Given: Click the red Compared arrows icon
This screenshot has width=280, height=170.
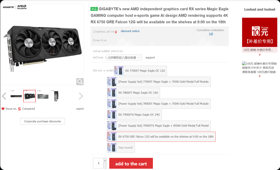Looking at the screenshot, I should point(19,109).
